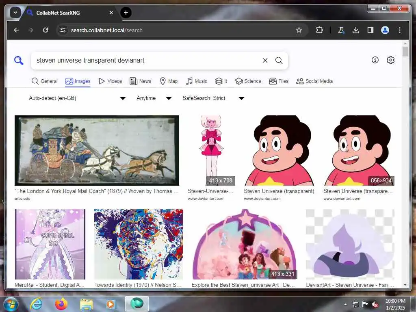Go forward in browser history
The width and height of the screenshot is (416, 312).
pos(31,30)
